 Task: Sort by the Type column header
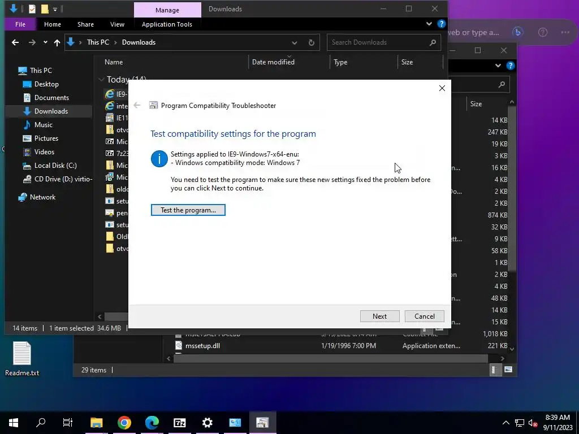click(x=340, y=62)
